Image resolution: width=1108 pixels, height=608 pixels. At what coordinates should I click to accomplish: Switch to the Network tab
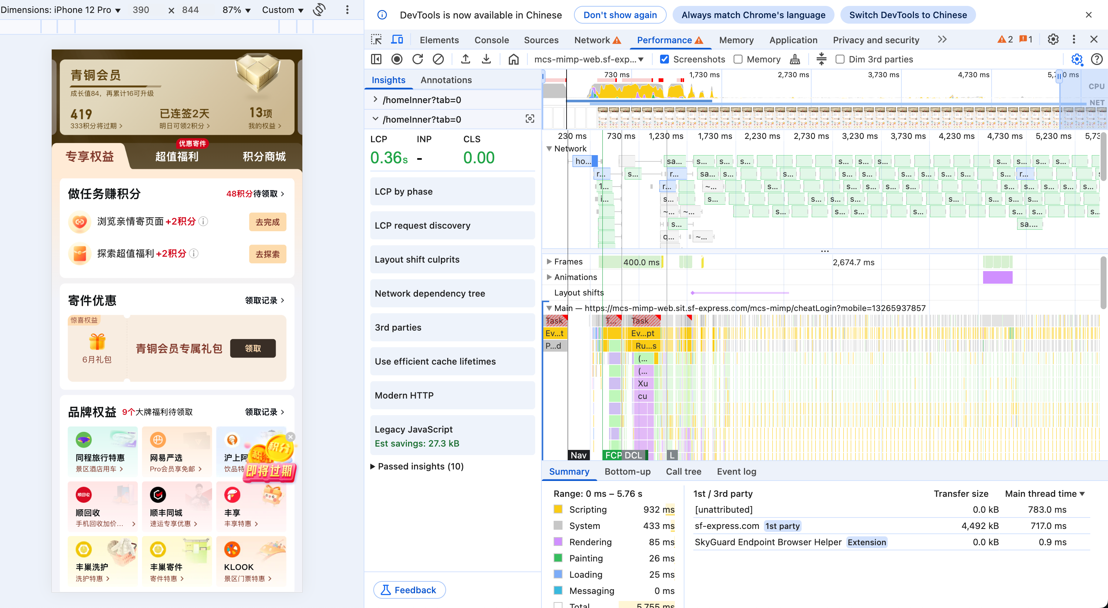[x=592, y=40]
